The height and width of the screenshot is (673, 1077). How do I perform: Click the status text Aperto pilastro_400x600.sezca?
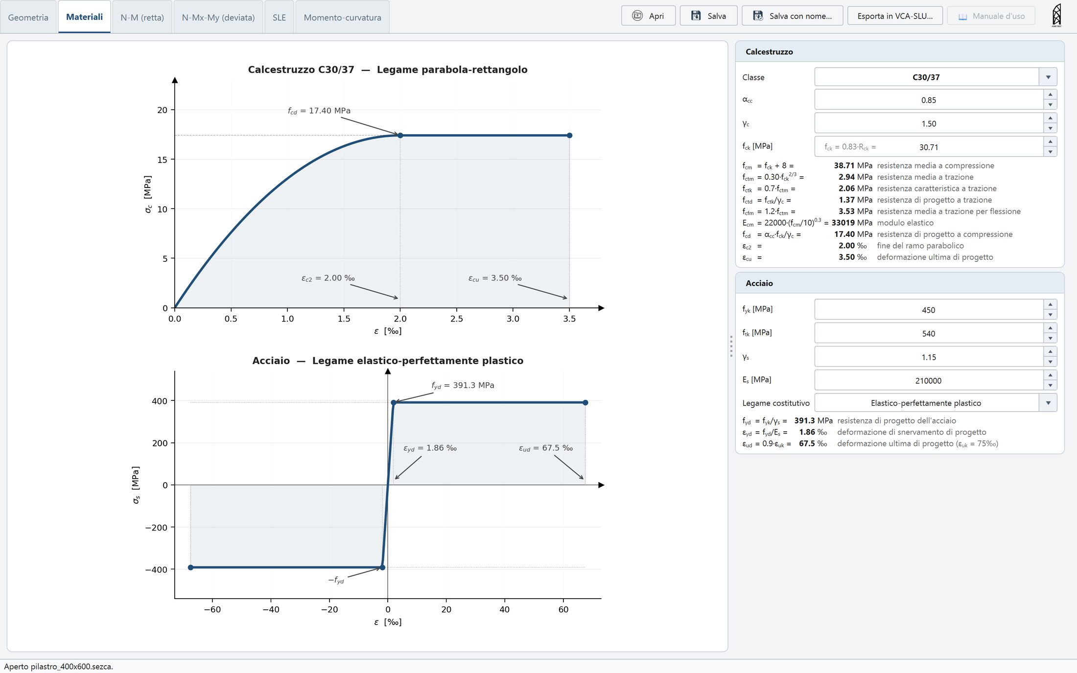point(58,666)
